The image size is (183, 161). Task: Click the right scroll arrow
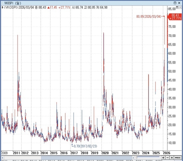133,158
